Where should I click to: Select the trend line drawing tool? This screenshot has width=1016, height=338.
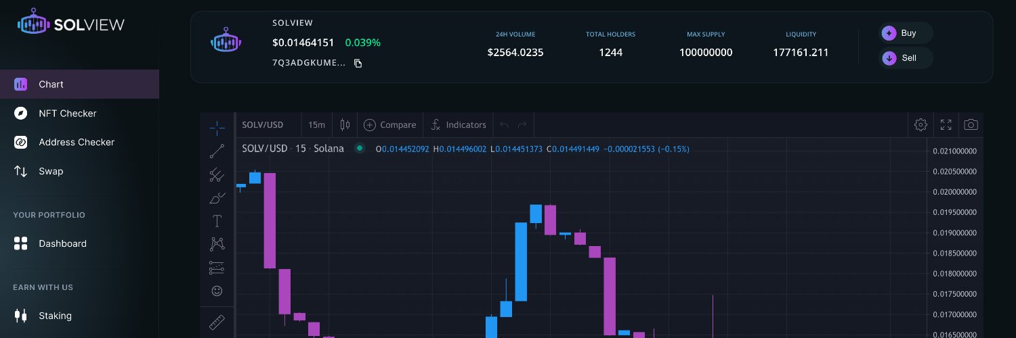(x=217, y=151)
